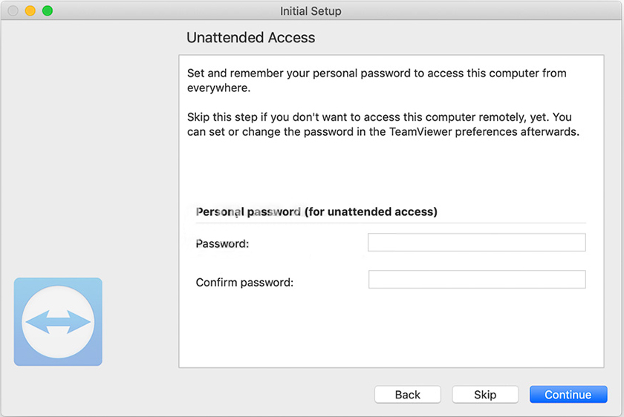Click the "Confirm password:" label
The height and width of the screenshot is (417, 624).
coord(244,283)
